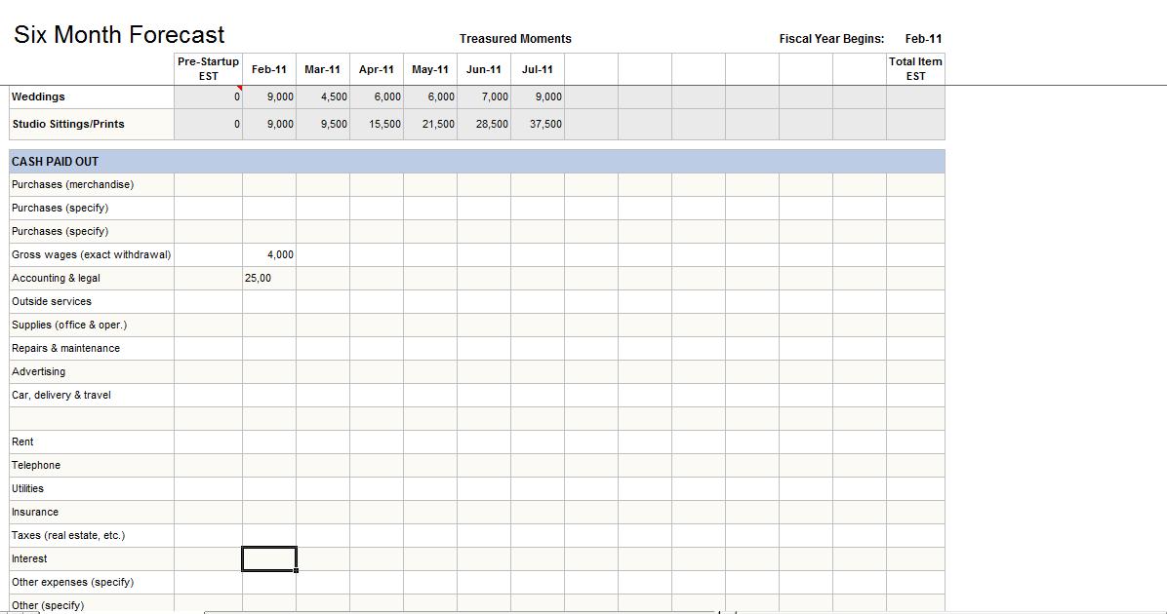1167x614 pixels.
Task: Select the Rent expense row label
Action: tap(88, 441)
